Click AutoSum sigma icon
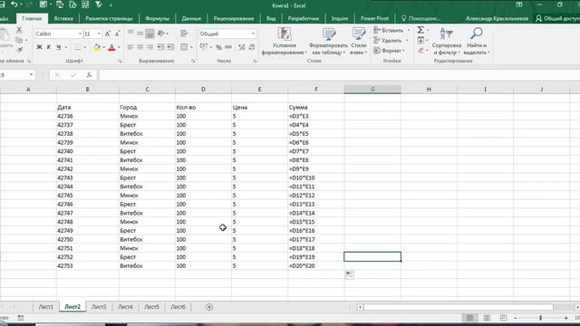This screenshot has width=580, height=326. (420, 30)
